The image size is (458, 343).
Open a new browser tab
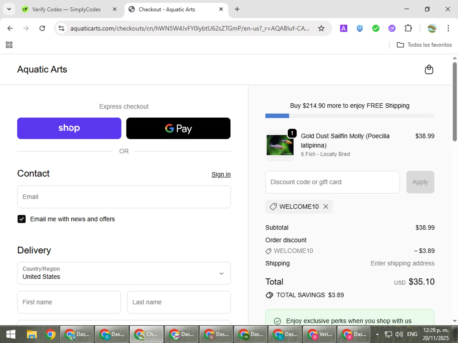click(237, 9)
